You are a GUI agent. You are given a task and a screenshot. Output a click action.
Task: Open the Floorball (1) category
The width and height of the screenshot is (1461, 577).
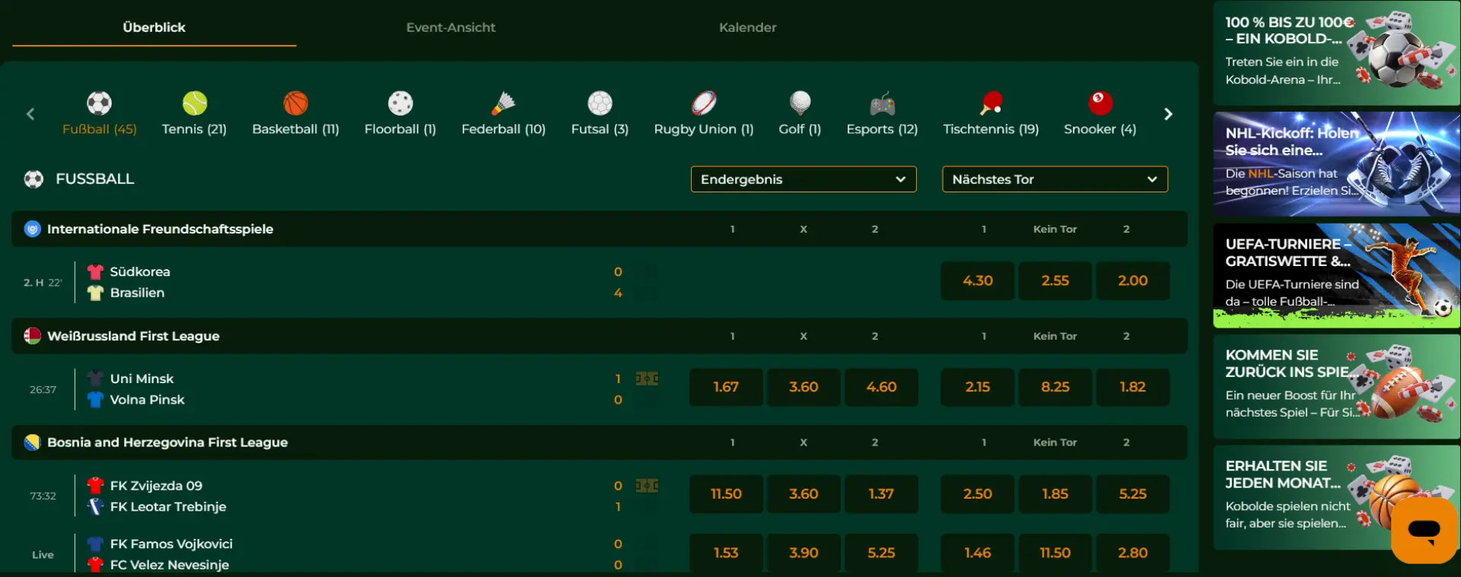tap(400, 113)
